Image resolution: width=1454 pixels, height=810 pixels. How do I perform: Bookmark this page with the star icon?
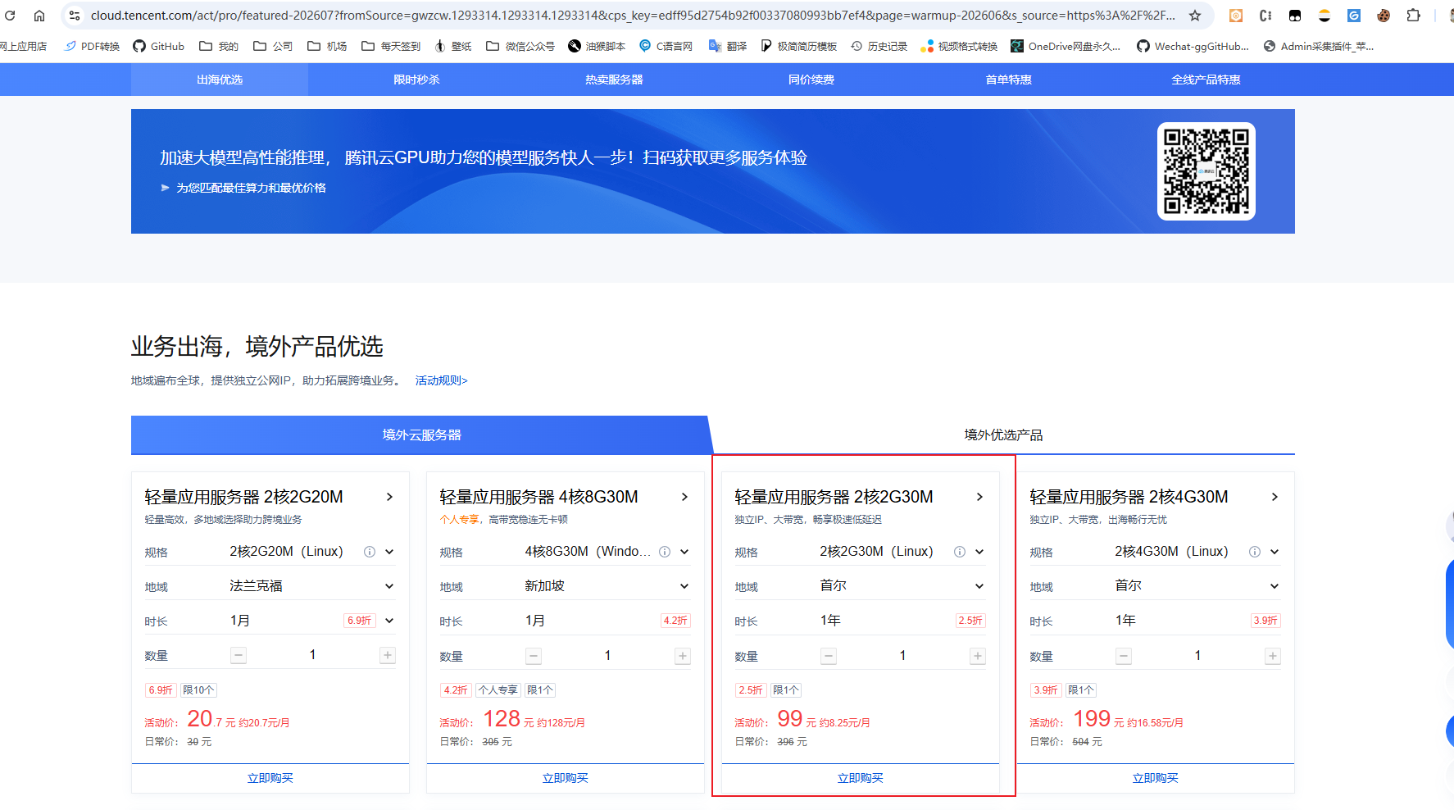1195,16
